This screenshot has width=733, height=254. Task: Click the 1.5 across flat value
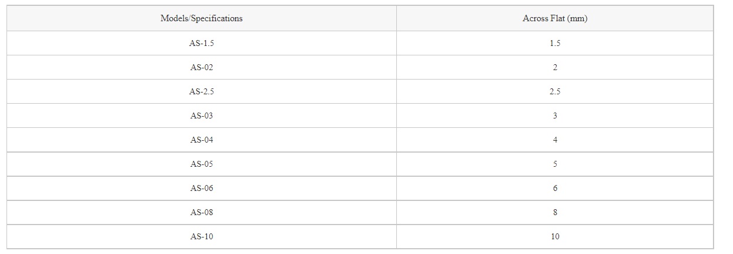[x=555, y=43]
